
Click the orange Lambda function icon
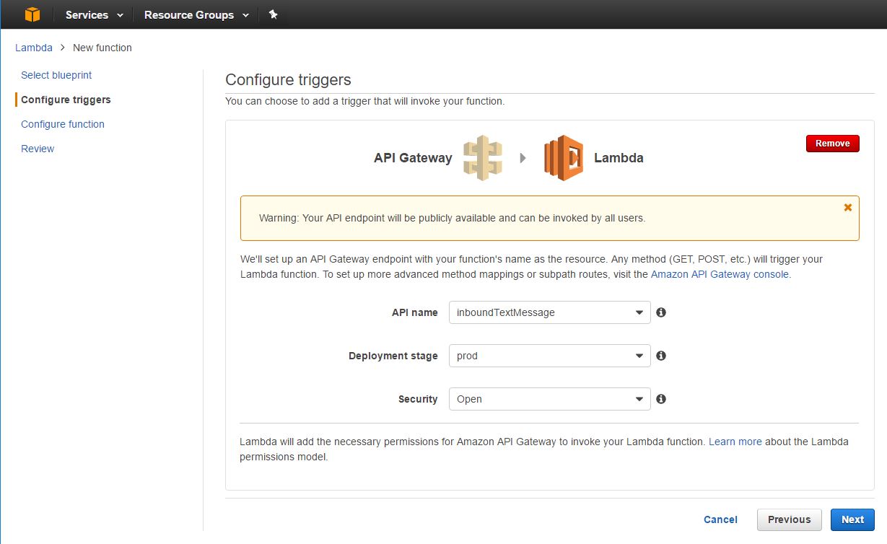(564, 157)
